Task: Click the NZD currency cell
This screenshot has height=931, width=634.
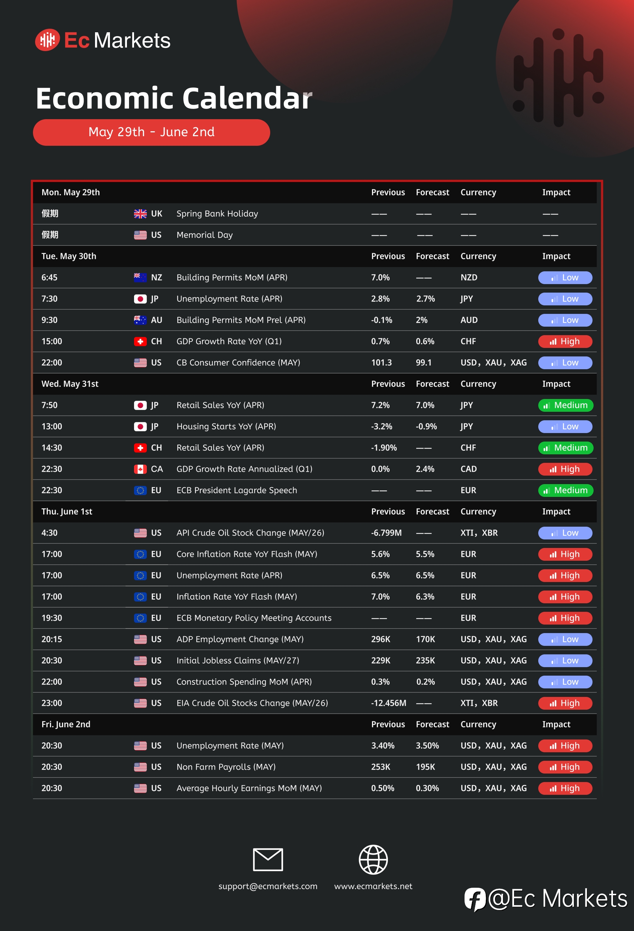Action: click(x=469, y=278)
